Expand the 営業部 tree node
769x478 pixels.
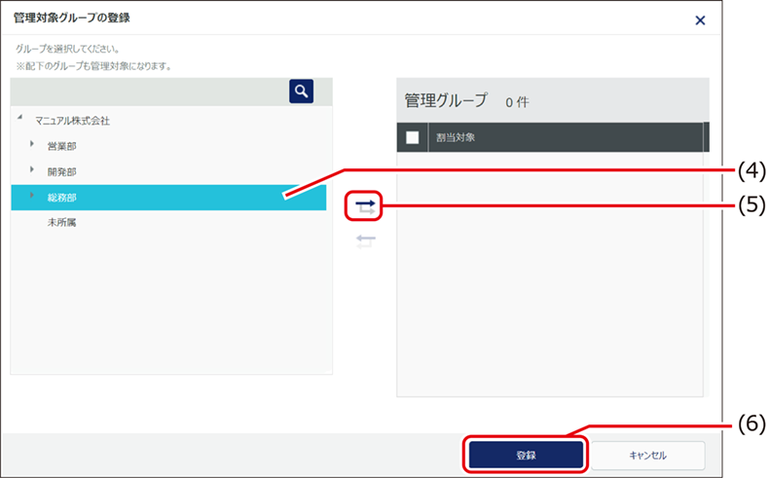(x=32, y=144)
